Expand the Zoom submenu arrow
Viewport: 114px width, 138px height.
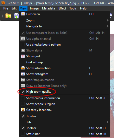(108, 20)
